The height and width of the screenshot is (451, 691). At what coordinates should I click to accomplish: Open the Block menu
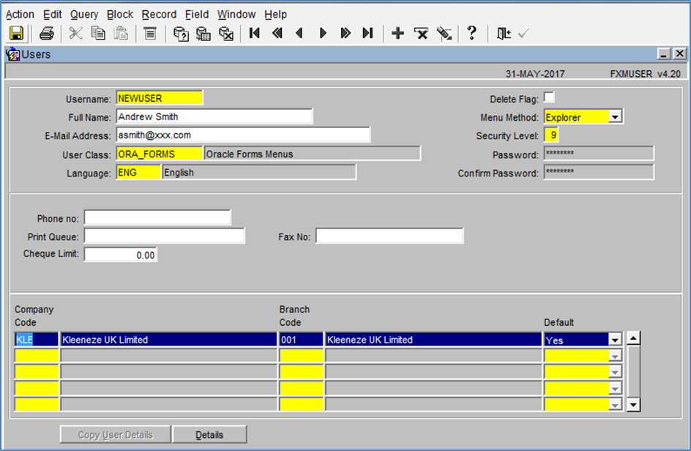pos(120,15)
